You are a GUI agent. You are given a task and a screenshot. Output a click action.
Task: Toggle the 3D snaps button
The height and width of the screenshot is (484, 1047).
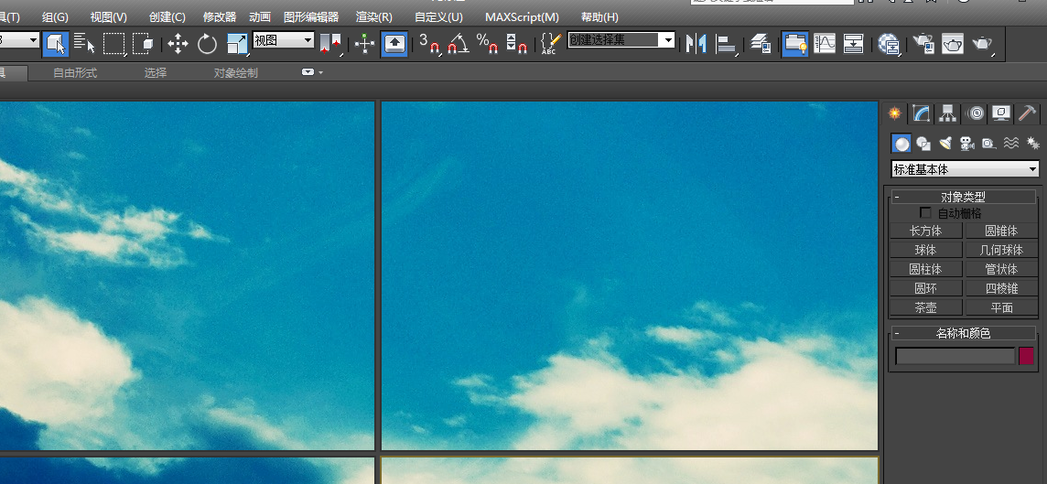coord(428,43)
